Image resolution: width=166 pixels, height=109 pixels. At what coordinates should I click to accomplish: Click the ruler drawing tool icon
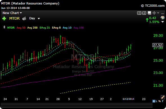click(x=163, y=97)
